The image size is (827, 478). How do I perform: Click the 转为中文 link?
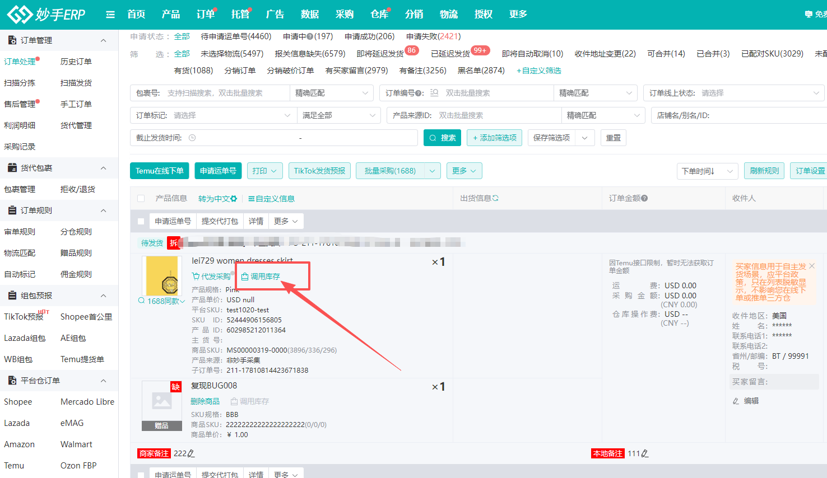(214, 199)
